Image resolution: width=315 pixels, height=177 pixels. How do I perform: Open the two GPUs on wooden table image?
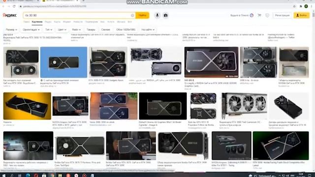point(114,106)
